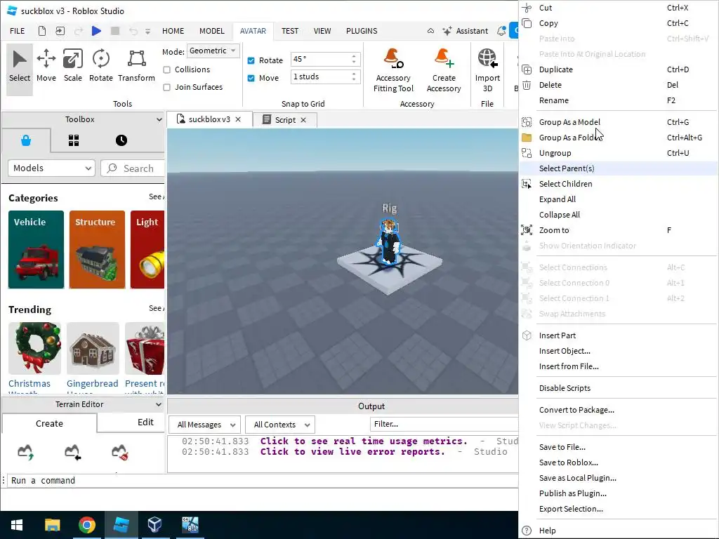Switch to the Script document tab
This screenshot has height=539, width=719.
(x=285, y=120)
